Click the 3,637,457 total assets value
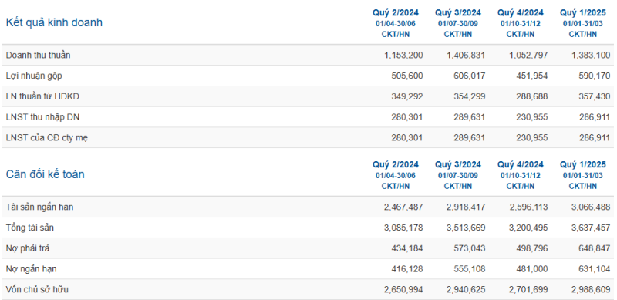Image resolution: width=617 pixels, height=300 pixels. [x=591, y=228]
